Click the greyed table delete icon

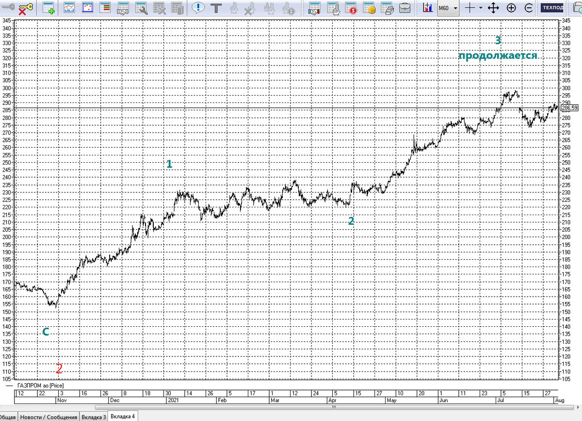[159, 8]
